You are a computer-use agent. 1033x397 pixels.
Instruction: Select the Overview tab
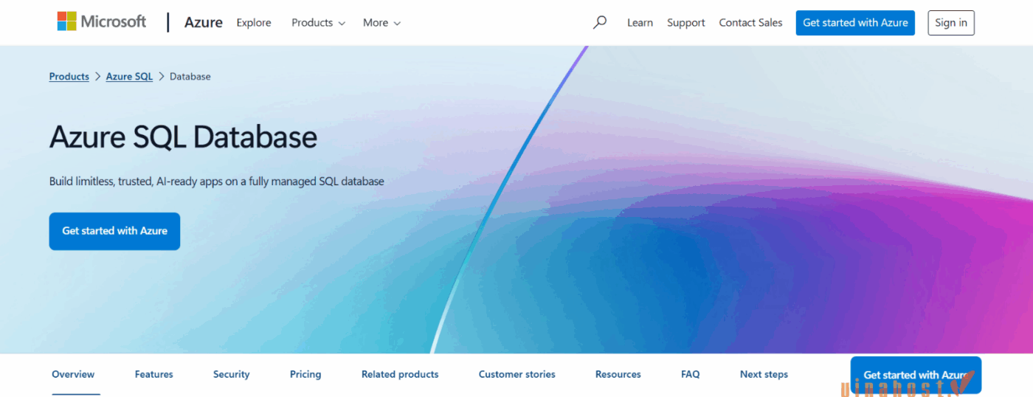pyautogui.click(x=73, y=374)
